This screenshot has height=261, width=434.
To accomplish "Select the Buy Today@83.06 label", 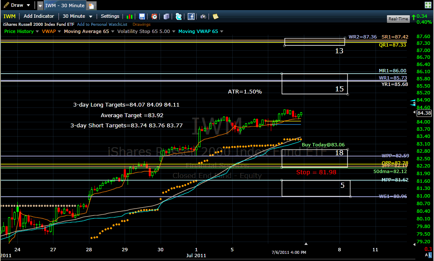I will pos(323,145).
